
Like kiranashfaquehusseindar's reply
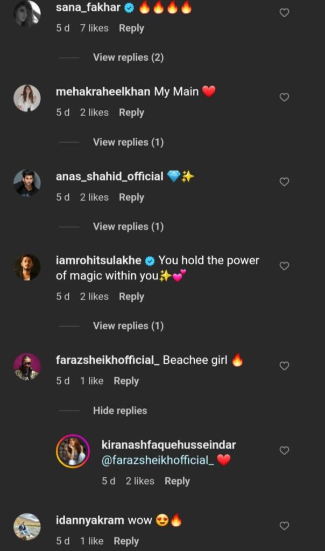(284, 450)
